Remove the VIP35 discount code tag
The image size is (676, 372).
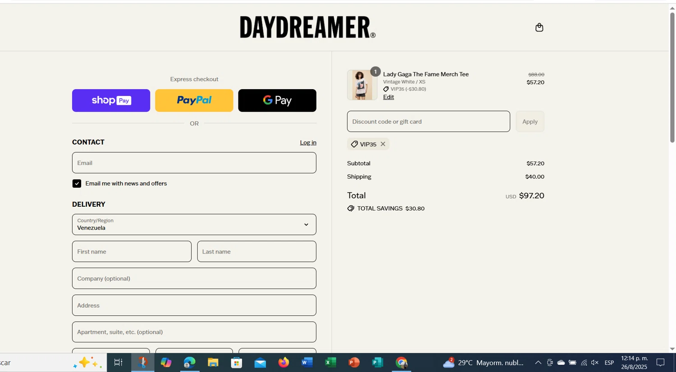[x=383, y=144]
